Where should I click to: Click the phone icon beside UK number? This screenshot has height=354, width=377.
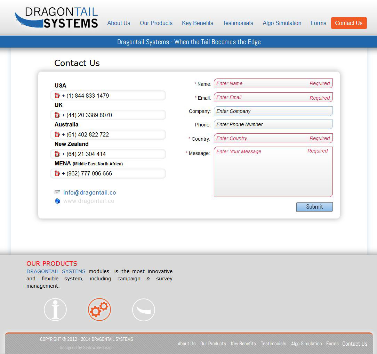(57, 115)
